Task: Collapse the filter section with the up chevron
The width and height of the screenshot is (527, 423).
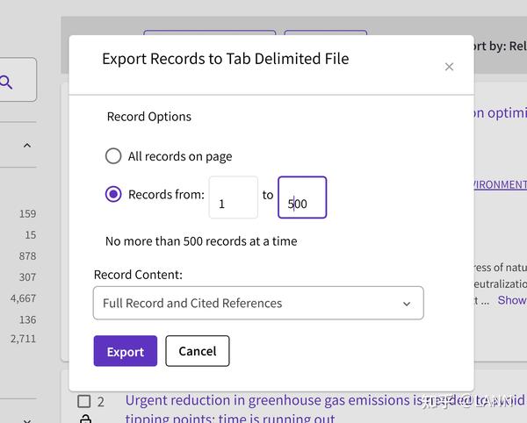Action: coord(26,146)
